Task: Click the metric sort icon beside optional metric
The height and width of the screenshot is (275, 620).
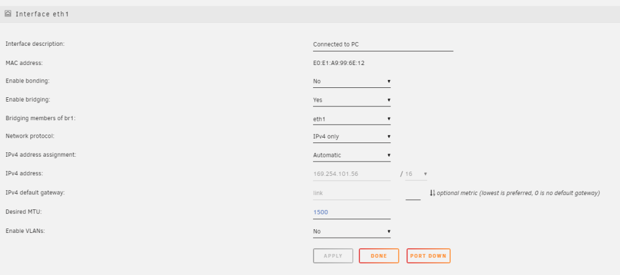Action: pos(432,193)
